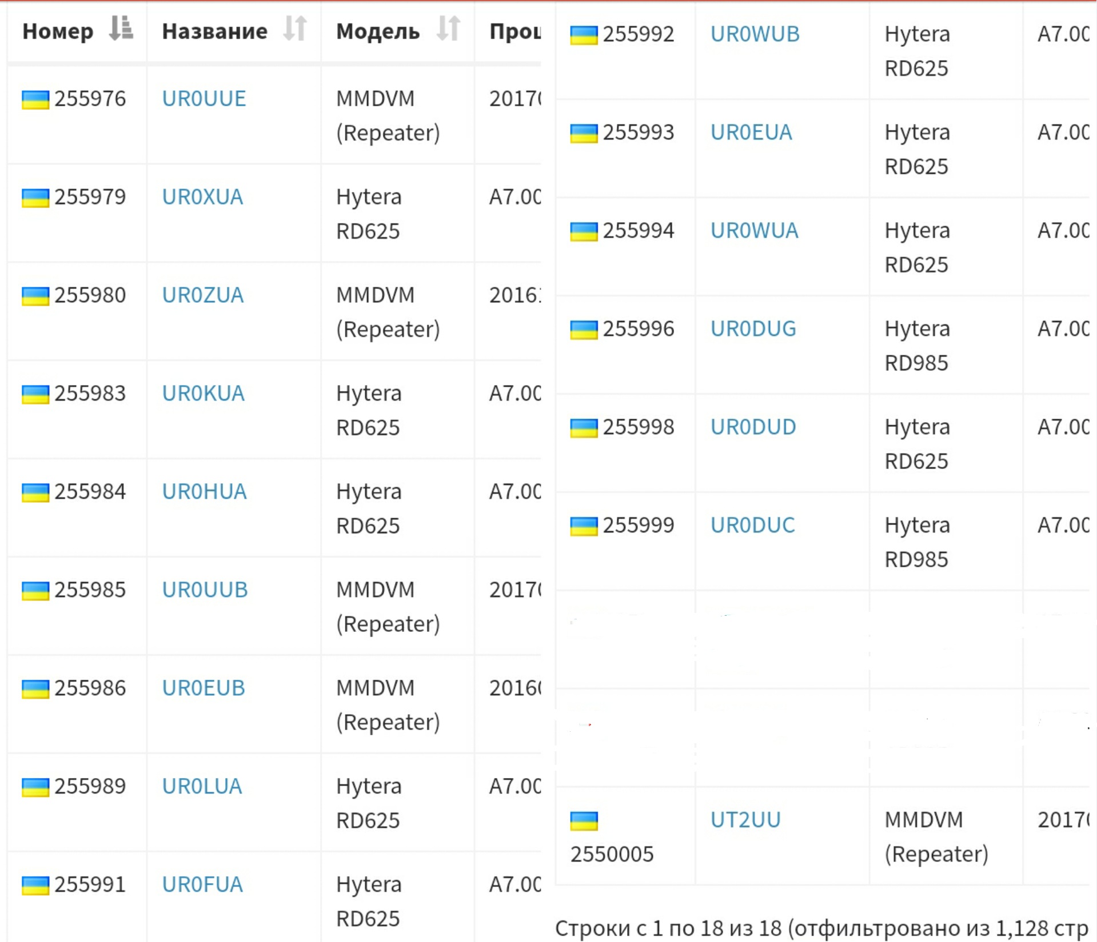Open the UR0UUE repeater link

click(204, 99)
